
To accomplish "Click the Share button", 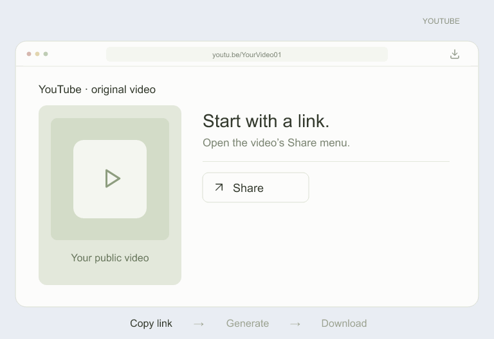I will click(x=255, y=187).
